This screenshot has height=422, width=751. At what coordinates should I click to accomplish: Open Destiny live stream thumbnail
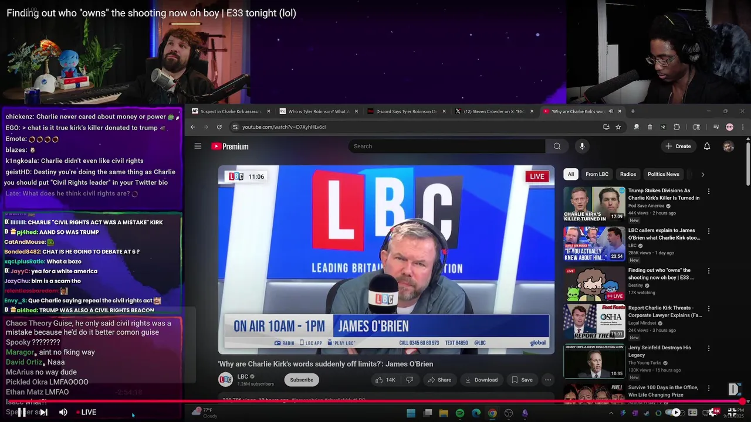[594, 284]
